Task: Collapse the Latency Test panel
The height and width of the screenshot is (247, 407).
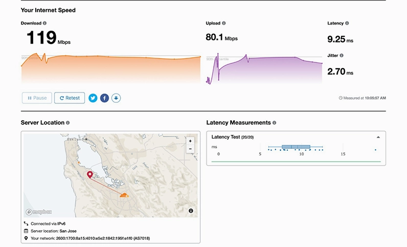Action: click(x=378, y=137)
